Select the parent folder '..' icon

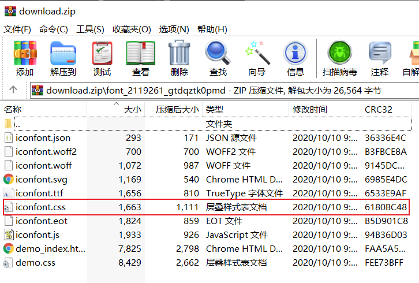[8, 124]
